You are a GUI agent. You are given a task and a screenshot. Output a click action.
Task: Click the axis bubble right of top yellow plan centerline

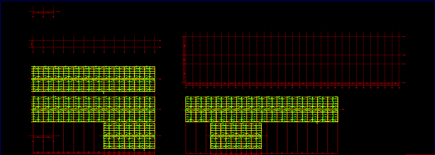click(x=160, y=79)
